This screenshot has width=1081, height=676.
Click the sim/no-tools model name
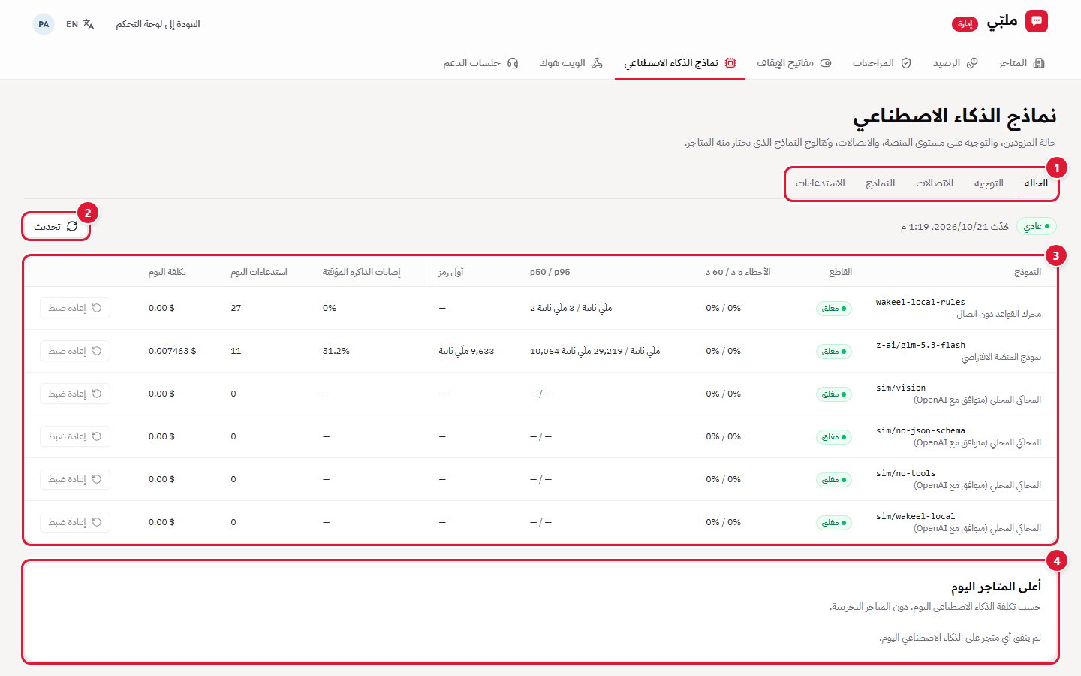point(906,473)
